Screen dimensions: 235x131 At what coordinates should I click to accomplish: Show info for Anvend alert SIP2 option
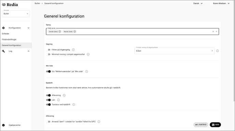point(99,121)
